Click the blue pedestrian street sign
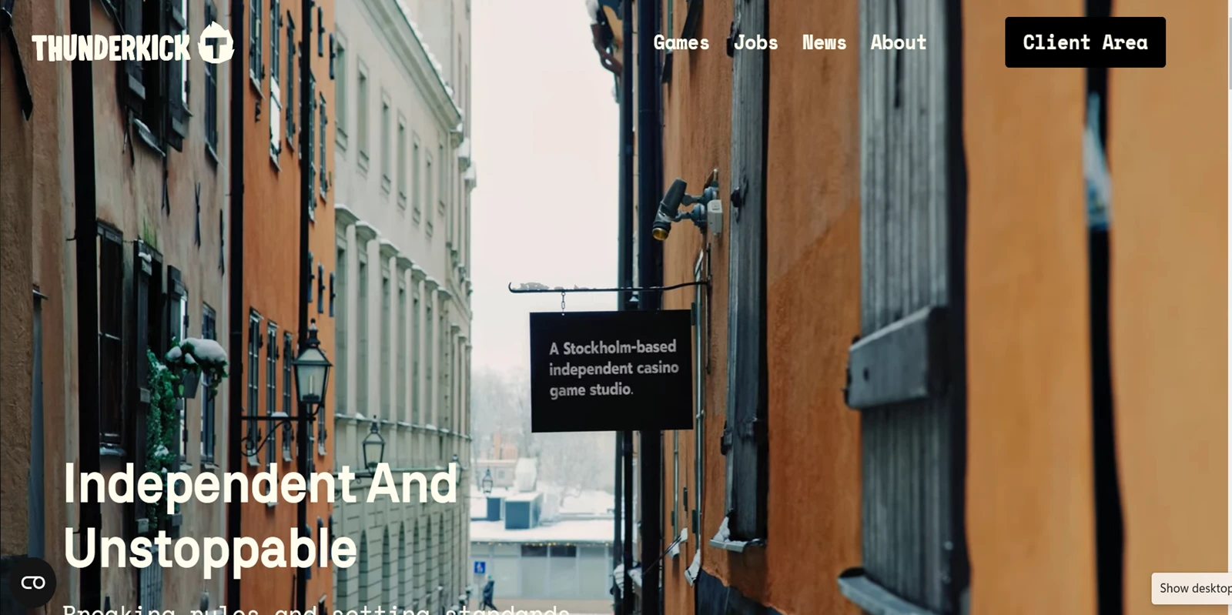Screen dimensions: 1232x615 click(480, 568)
